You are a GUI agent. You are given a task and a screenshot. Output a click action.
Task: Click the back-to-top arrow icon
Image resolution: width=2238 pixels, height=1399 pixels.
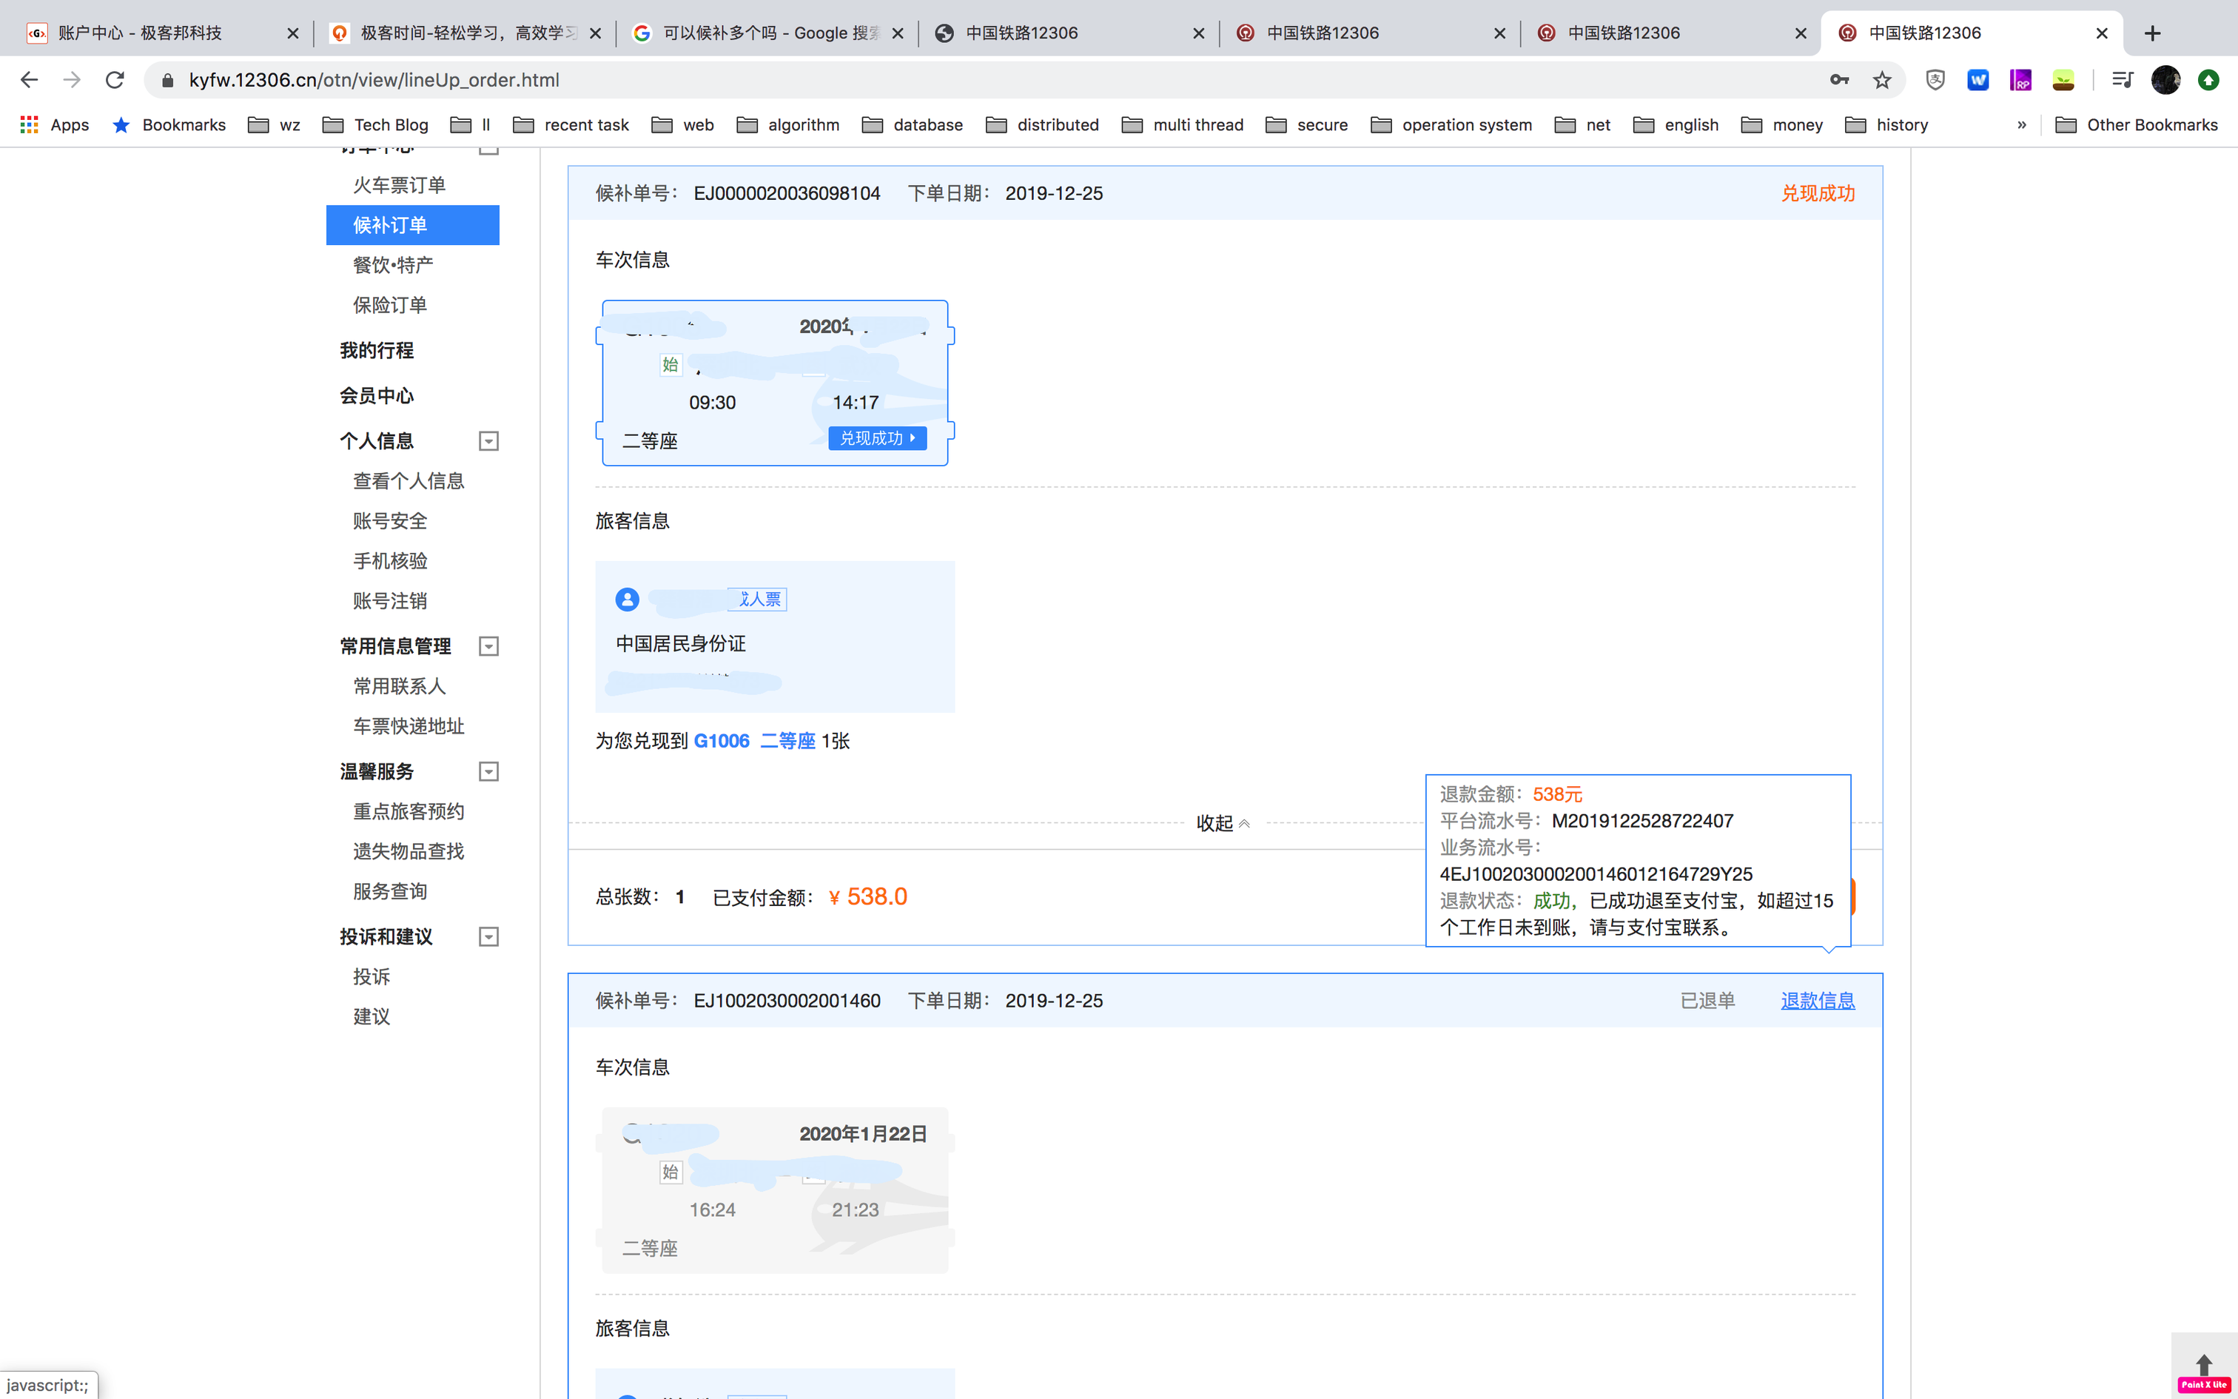click(2204, 1363)
